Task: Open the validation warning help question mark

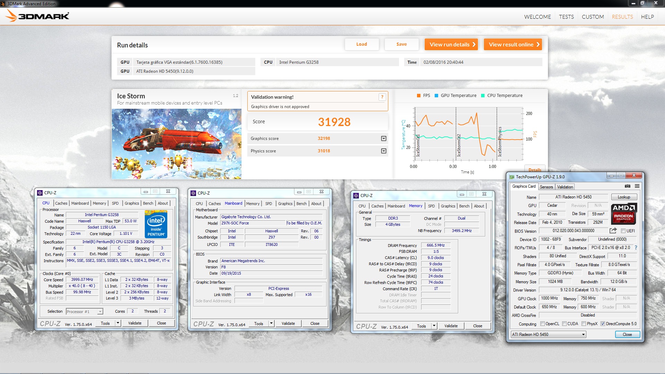Action: point(382,97)
